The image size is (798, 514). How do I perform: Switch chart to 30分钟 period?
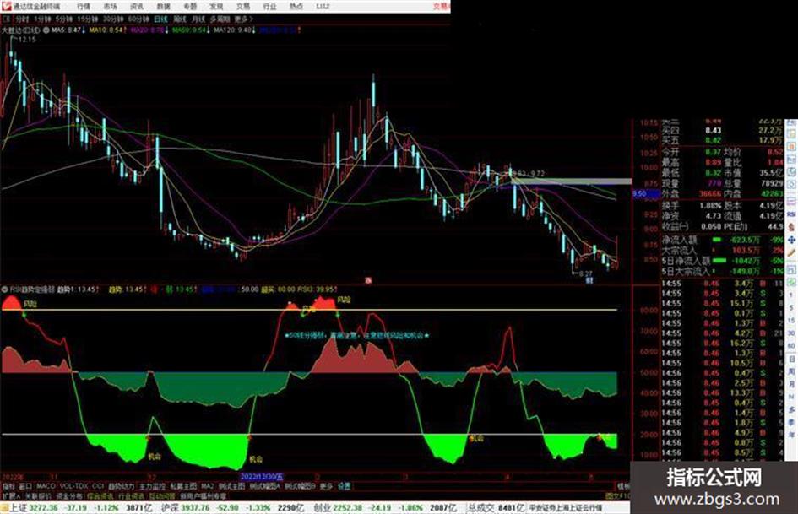point(113,19)
